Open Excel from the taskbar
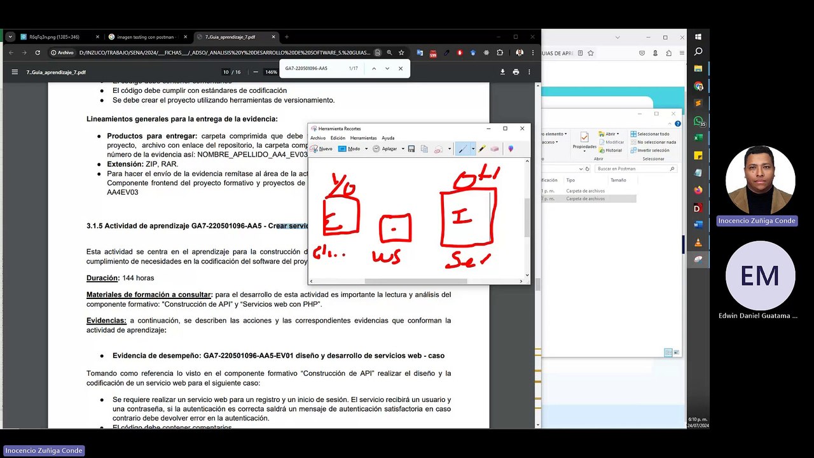Image resolution: width=814 pixels, height=458 pixels. pyautogui.click(x=698, y=137)
